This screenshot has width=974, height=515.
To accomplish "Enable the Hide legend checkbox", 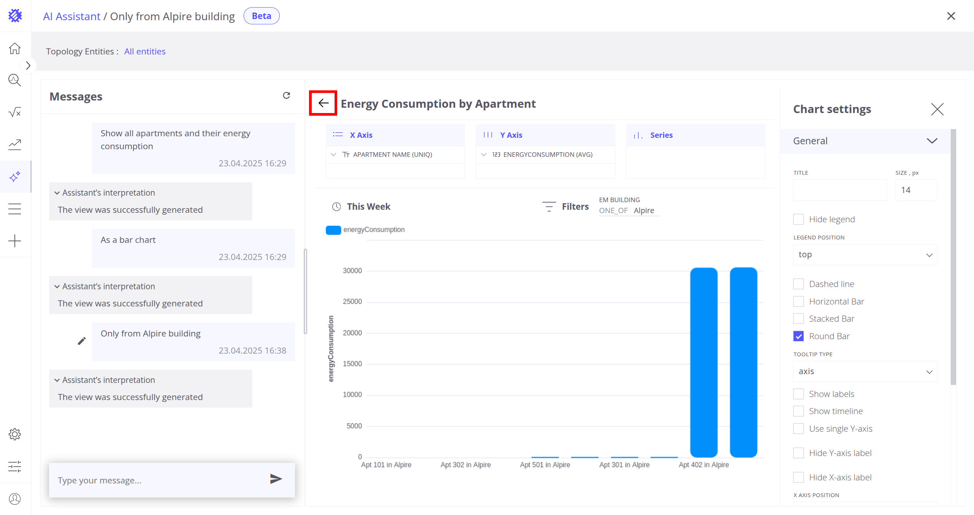I will pyautogui.click(x=799, y=219).
